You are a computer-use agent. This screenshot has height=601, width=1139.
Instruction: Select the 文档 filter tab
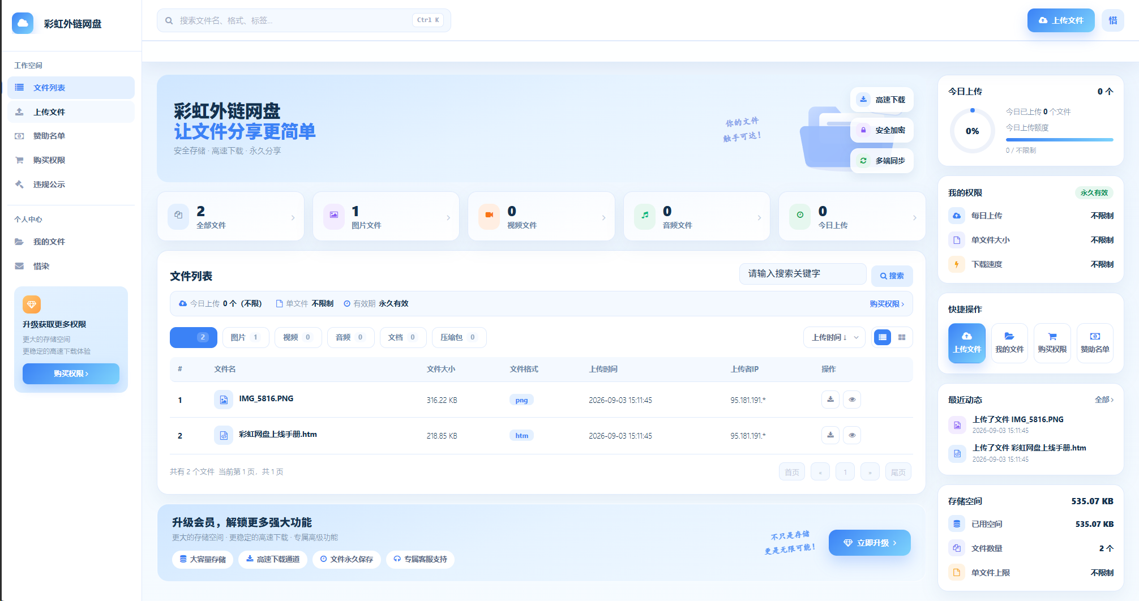403,337
